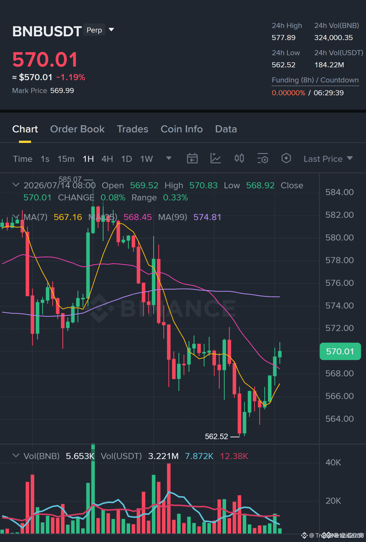
Task: Tap the BNBUSDT symbol title
Action: 47,31
